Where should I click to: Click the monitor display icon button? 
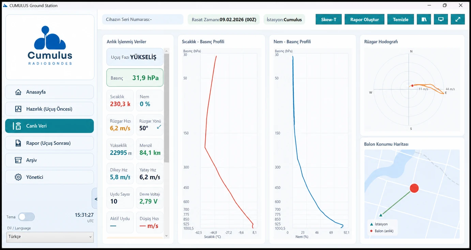click(441, 19)
